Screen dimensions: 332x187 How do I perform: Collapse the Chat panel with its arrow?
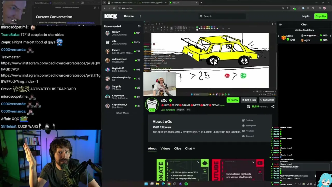click(x=280, y=25)
